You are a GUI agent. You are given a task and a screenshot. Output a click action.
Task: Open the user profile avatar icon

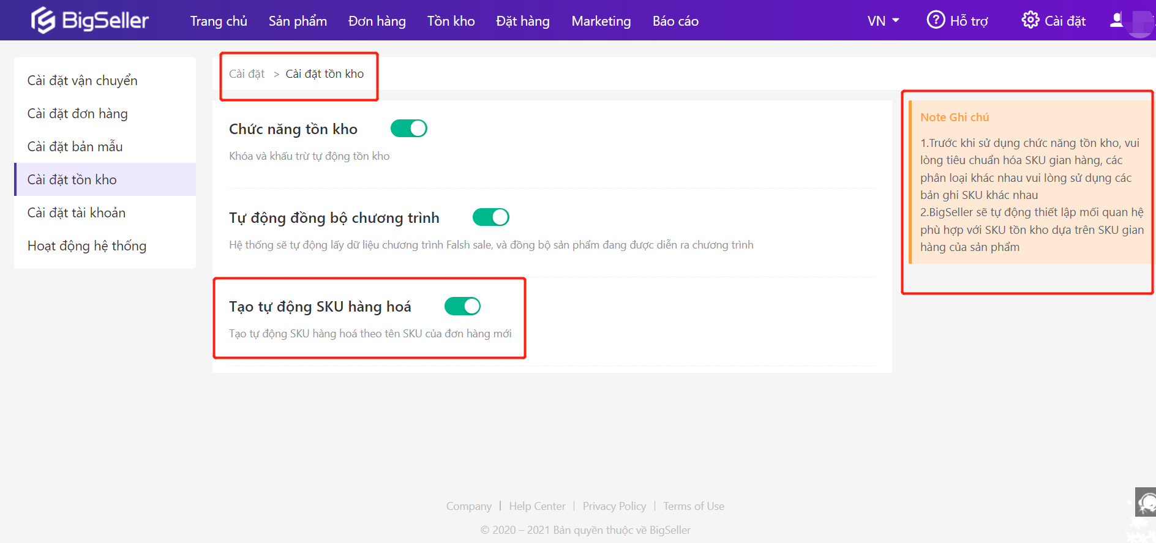click(1117, 20)
